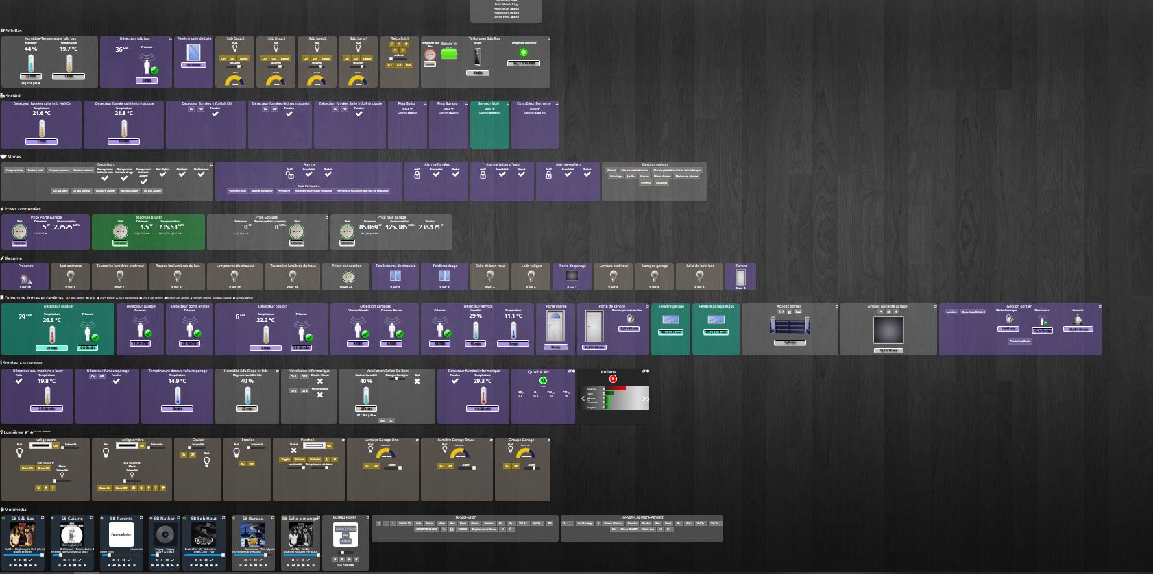Click the Actions portail gate icon
The image size is (1153, 574).
click(x=789, y=325)
